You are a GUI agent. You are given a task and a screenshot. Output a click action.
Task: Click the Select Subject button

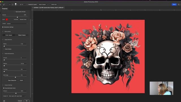(42, 5)
